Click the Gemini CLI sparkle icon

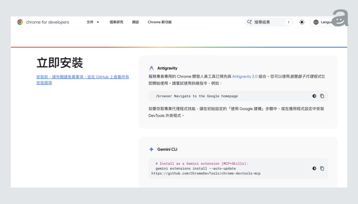pos(151,149)
